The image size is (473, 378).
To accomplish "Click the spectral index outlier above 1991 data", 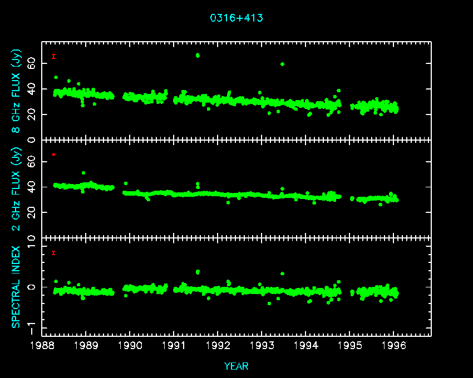I will [198, 272].
